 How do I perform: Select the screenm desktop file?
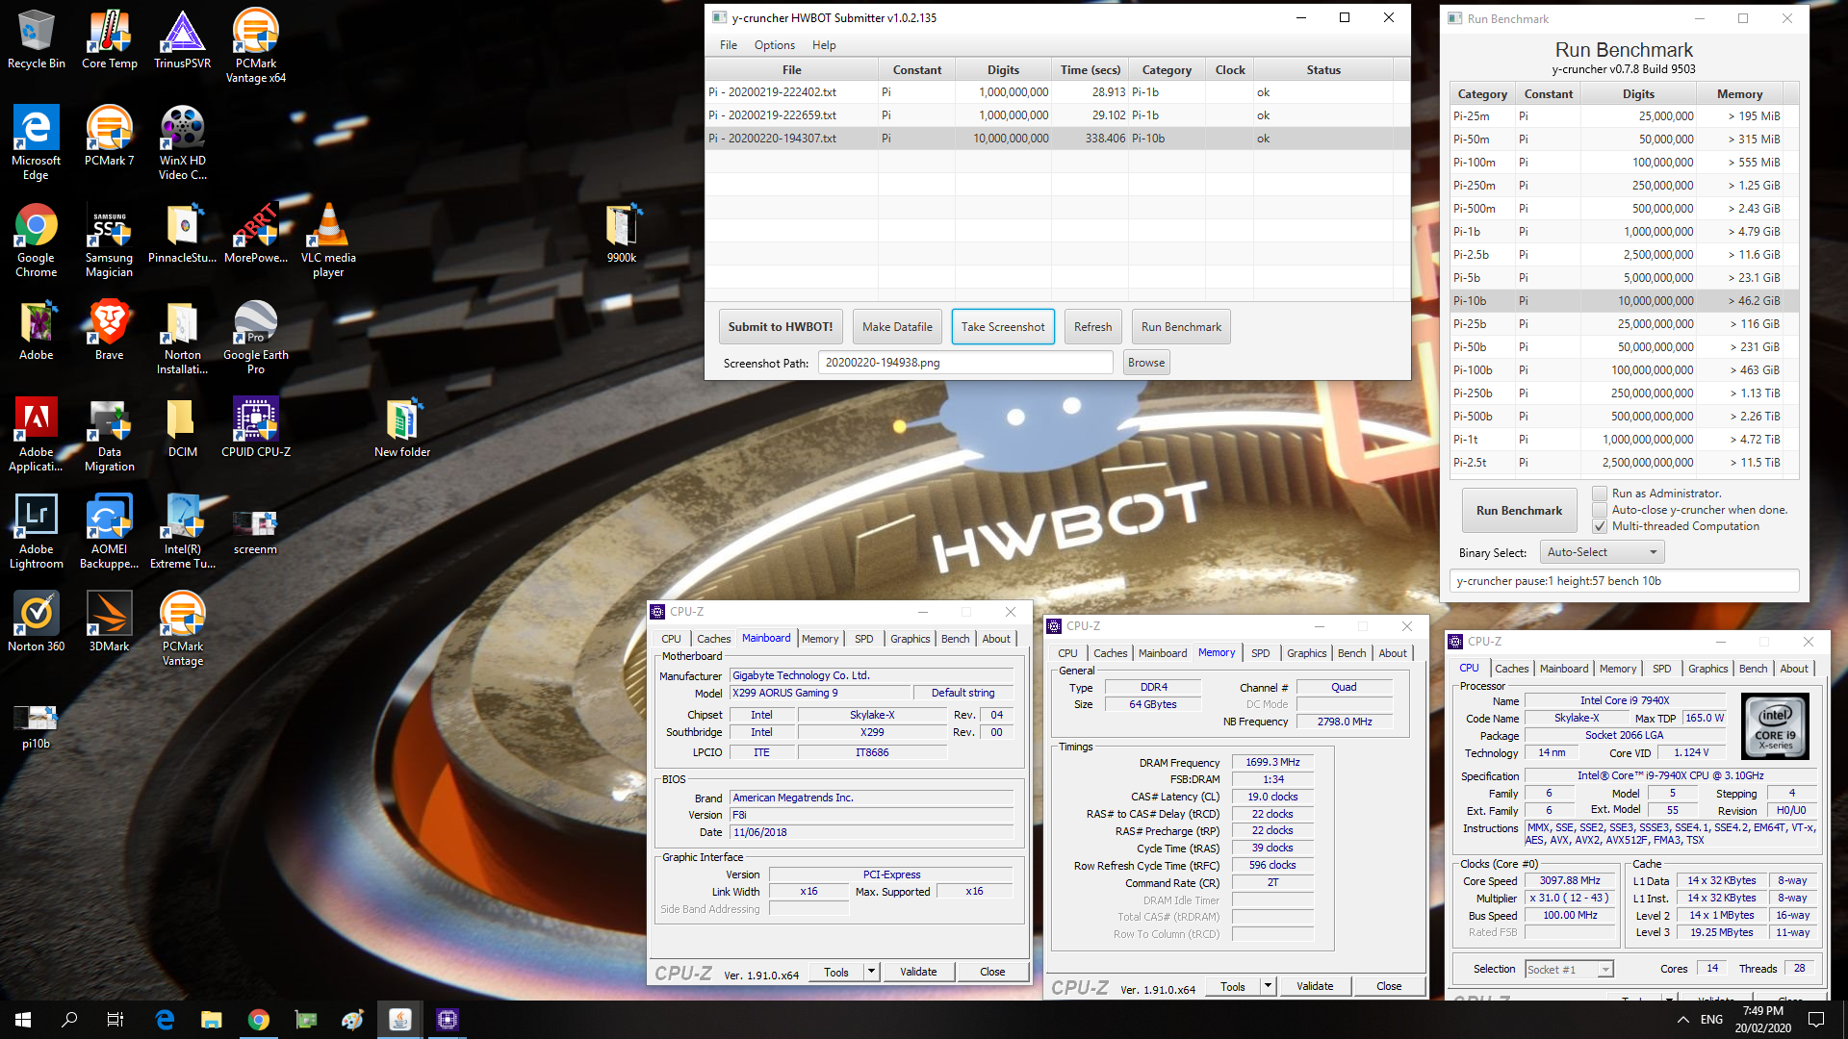point(256,531)
